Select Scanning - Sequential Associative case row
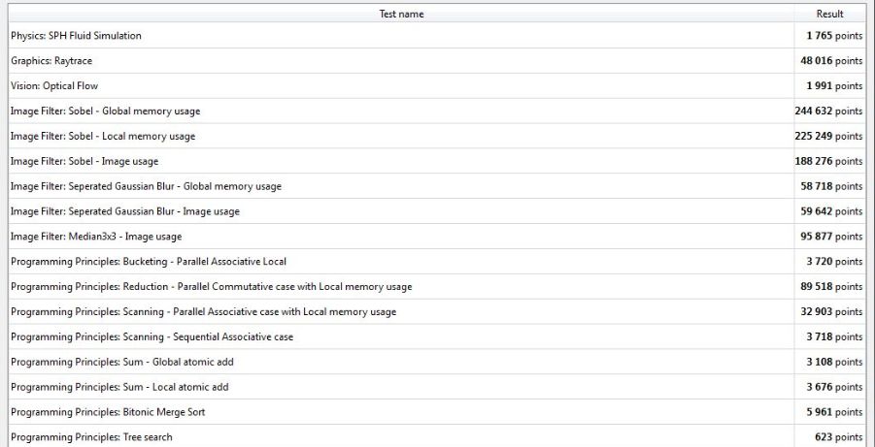875x447 pixels. 151,337
